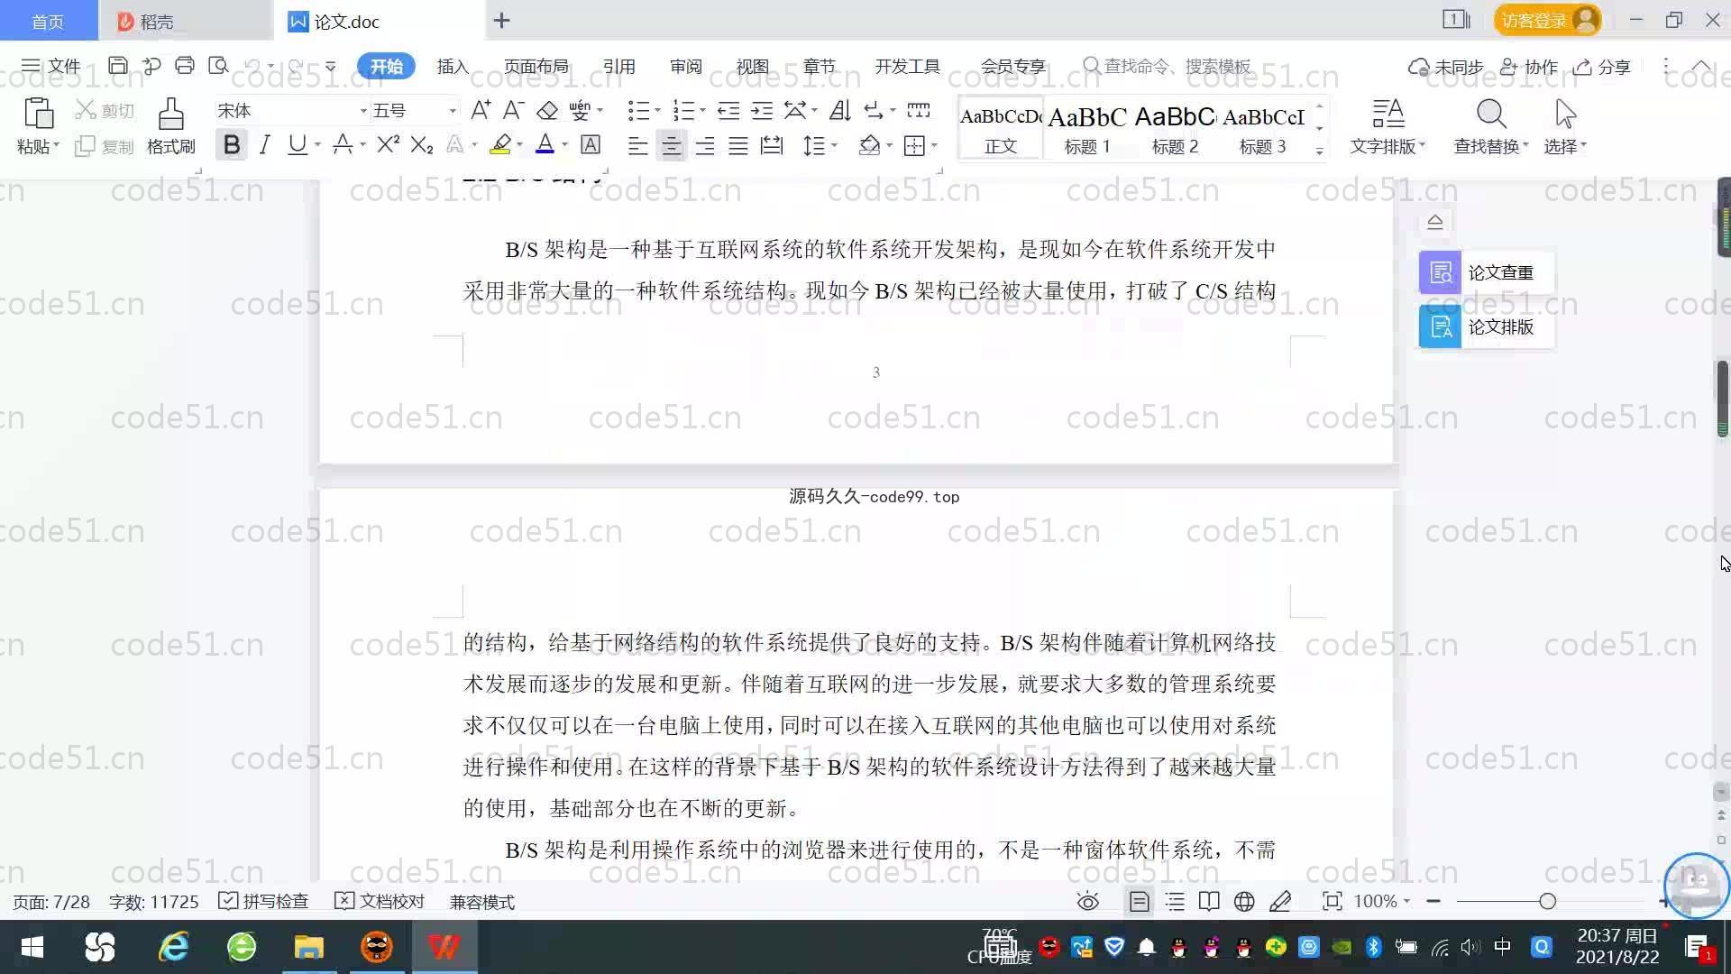
Task: Click the character border icon
Action: 591,144
